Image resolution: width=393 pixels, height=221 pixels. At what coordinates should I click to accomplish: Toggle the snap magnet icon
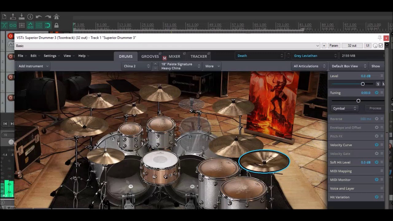pyautogui.click(x=48, y=25)
